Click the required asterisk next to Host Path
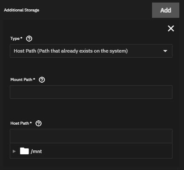The image size is (184, 170). (31, 123)
